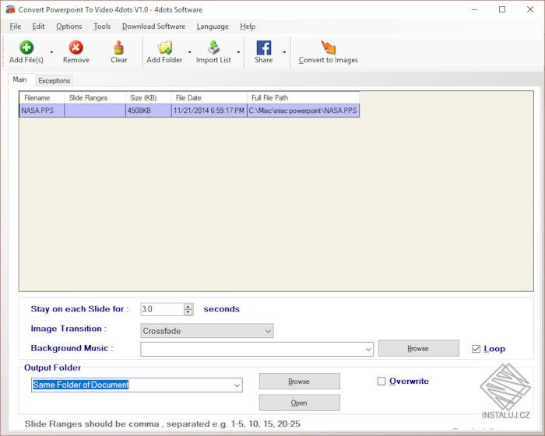Viewport: 545px width, 436px height.
Task: Maximize the application window
Action: 502,9
